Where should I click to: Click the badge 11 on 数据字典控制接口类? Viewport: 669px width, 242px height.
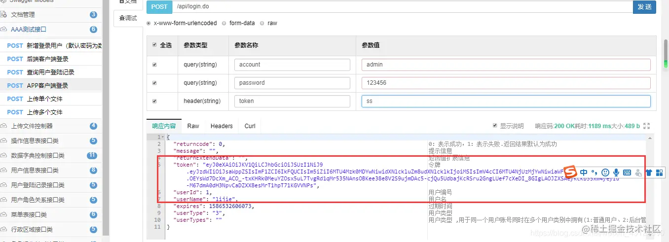pyautogui.click(x=92, y=155)
